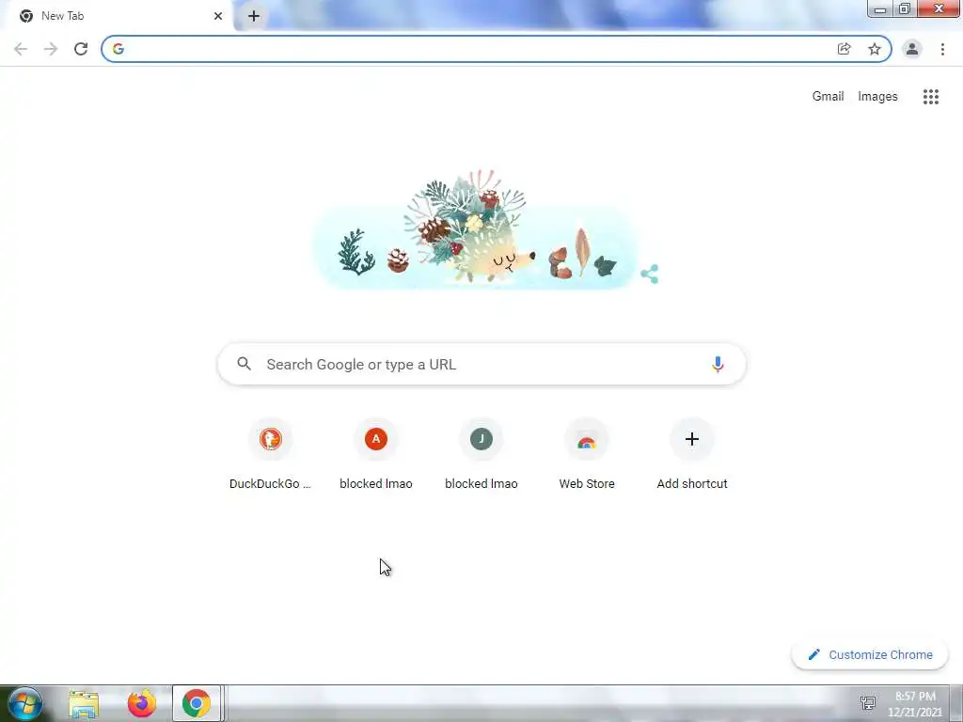Screen dimensions: 963x722
Task: Click the Customize Chrome button
Action: tap(870, 654)
